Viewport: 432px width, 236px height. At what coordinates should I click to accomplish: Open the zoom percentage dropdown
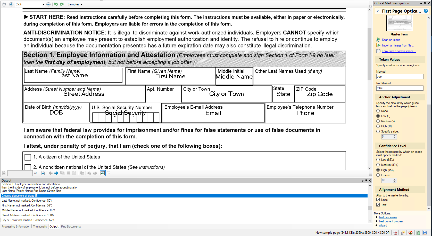43,4
